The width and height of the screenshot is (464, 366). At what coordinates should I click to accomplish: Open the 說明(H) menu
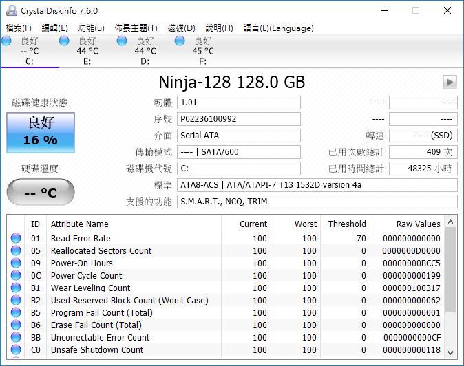click(x=220, y=28)
